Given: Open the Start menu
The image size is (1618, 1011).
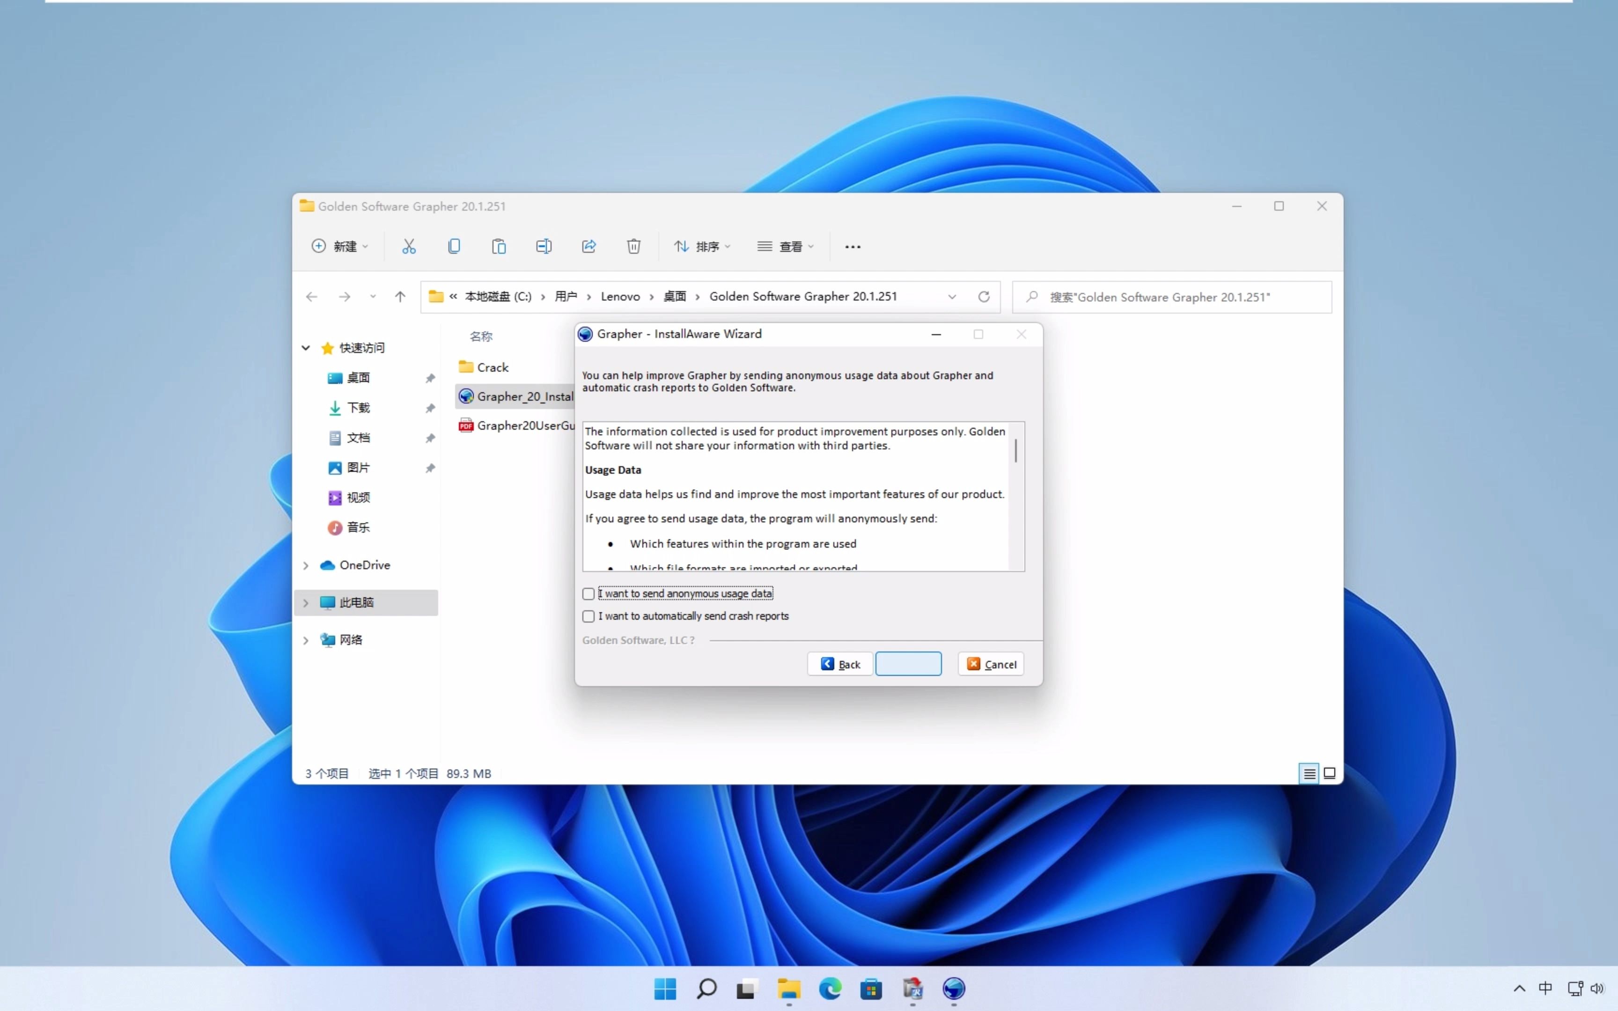Looking at the screenshot, I should [x=665, y=988].
